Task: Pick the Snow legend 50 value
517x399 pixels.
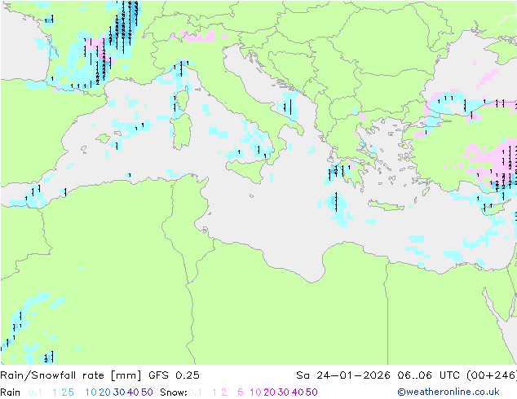Action: (312, 392)
